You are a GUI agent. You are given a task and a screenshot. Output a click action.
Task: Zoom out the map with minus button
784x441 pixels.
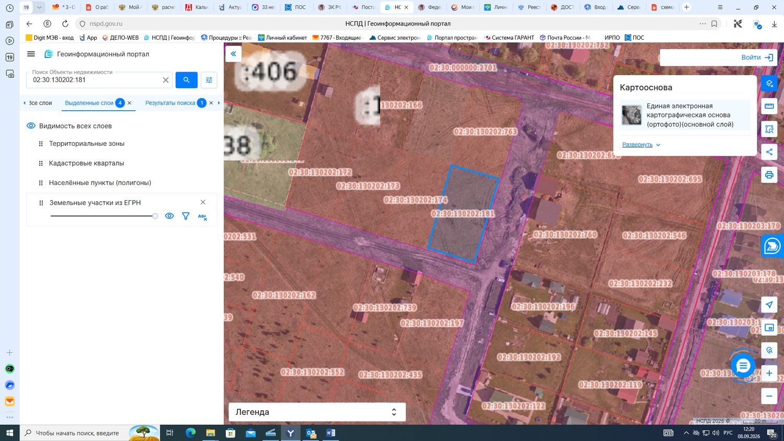point(769,396)
